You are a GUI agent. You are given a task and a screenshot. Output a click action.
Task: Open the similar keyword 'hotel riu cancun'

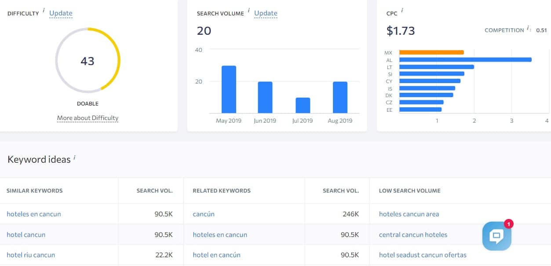point(31,255)
